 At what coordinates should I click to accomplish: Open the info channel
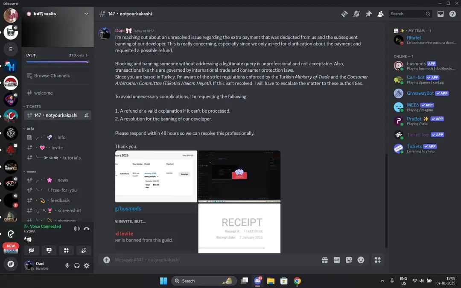(57, 137)
